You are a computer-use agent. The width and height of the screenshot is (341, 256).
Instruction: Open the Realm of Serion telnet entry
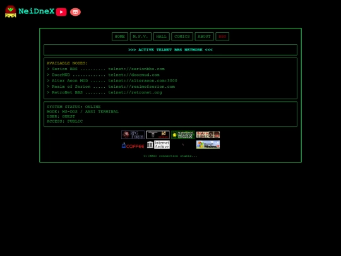coord(111,87)
